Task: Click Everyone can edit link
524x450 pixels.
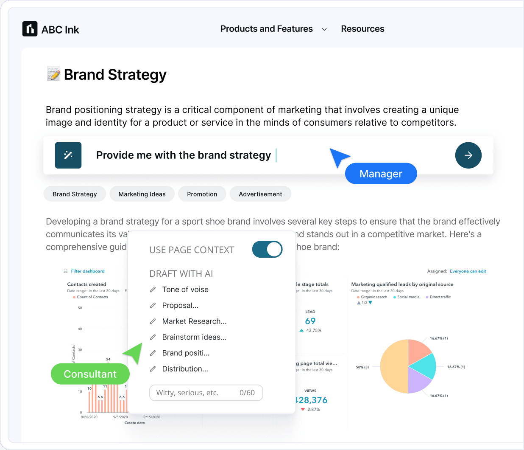Action: point(468,271)
